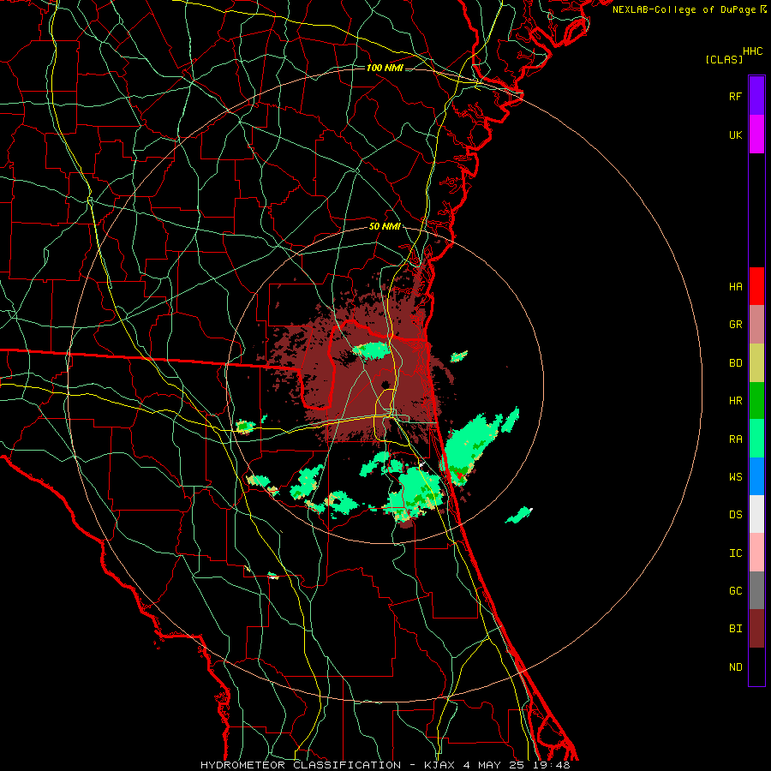
Task: Click the WS legend label
Action: click(735, 476)
